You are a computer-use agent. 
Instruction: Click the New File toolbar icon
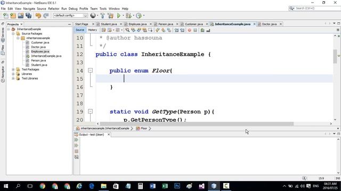pos(6,15)
